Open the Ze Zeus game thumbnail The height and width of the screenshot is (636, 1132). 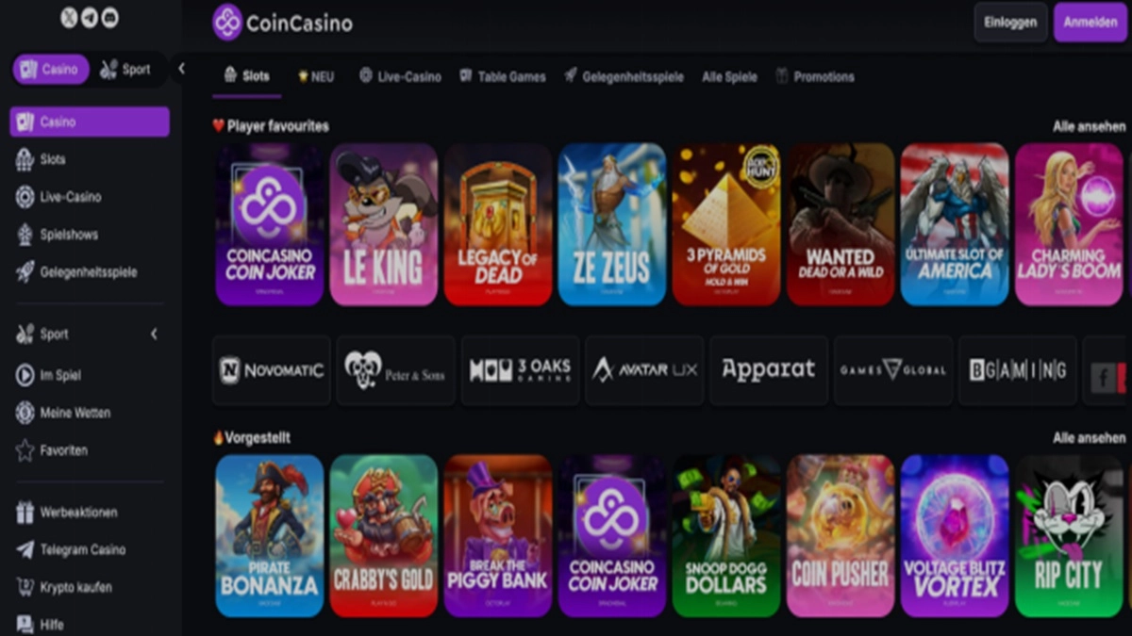(x=612, y=224)
